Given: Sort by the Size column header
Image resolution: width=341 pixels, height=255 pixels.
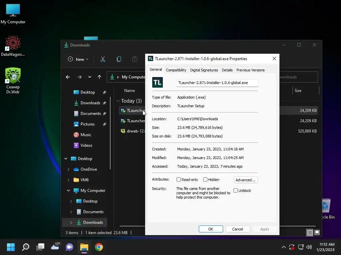Looking at the screenshot, I should (298, 91).
